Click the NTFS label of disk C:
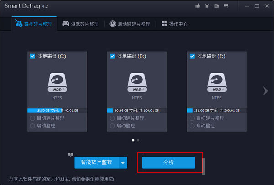This screenshot has height=185, width=274. tap(57, 98)
